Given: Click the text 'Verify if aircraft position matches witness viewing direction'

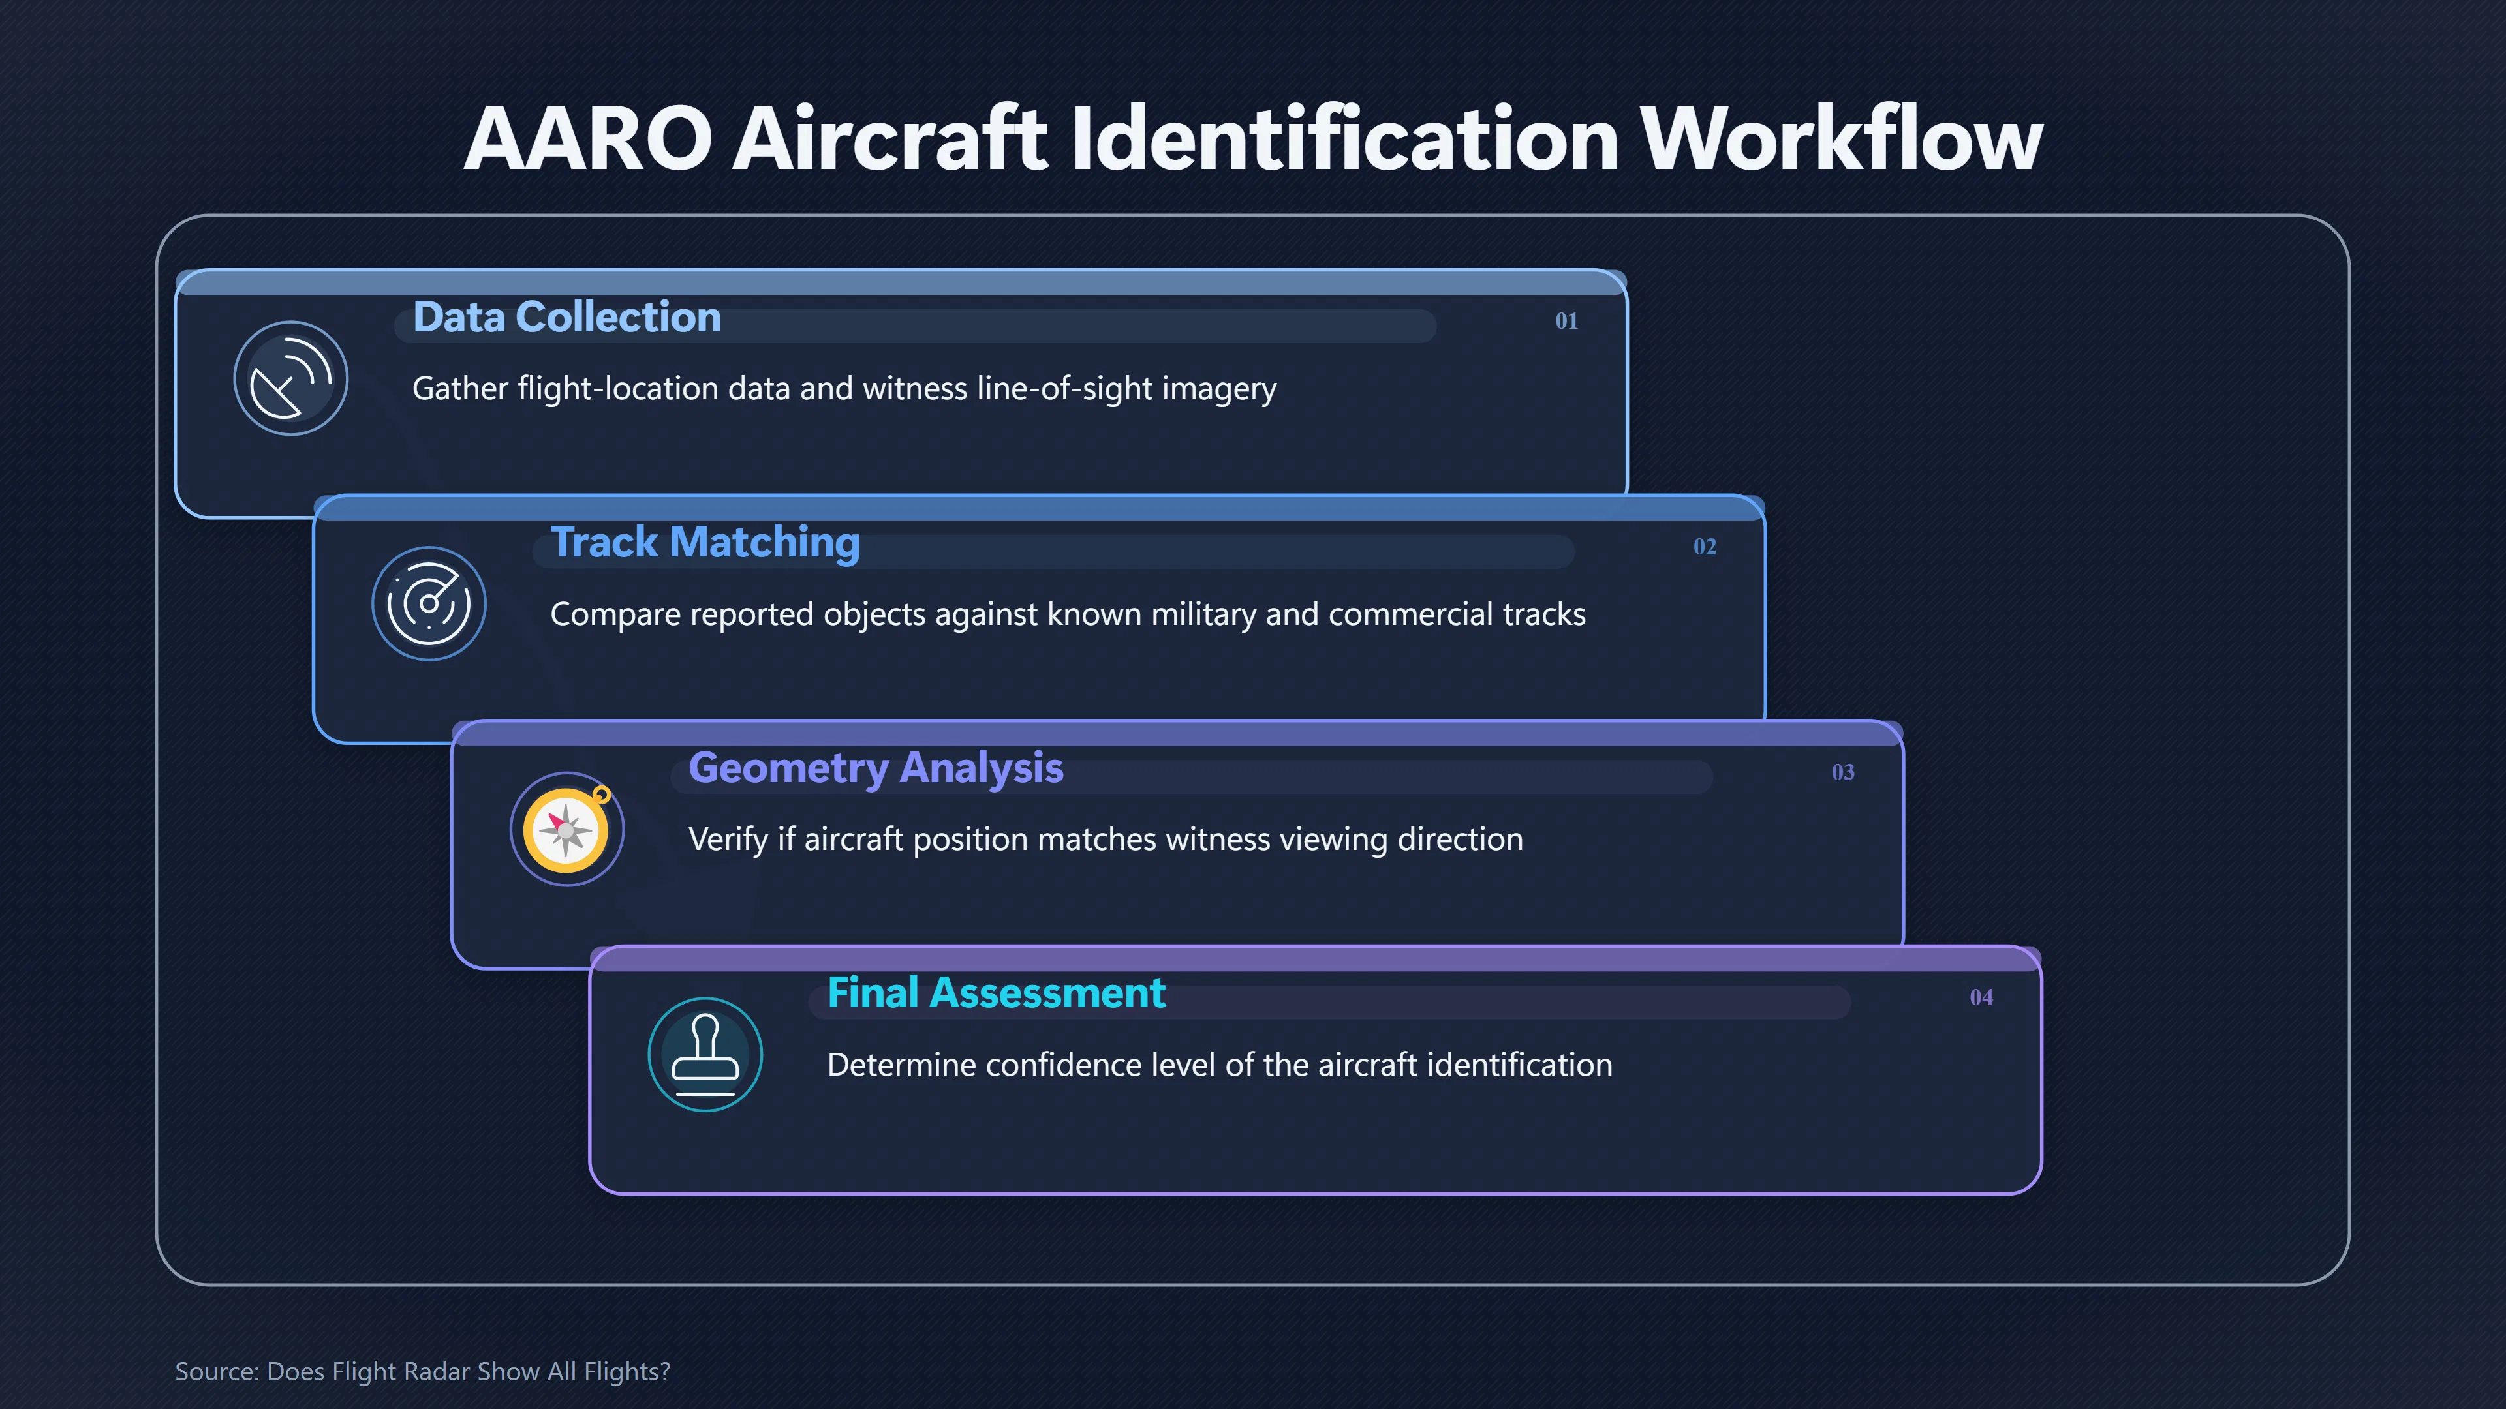Looking at the screenshot, I should [x=1106, y=839].
